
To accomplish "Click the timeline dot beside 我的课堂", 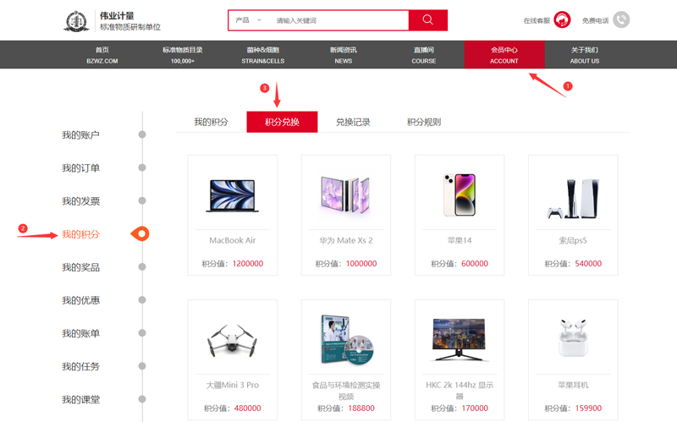I will point(142,399).
